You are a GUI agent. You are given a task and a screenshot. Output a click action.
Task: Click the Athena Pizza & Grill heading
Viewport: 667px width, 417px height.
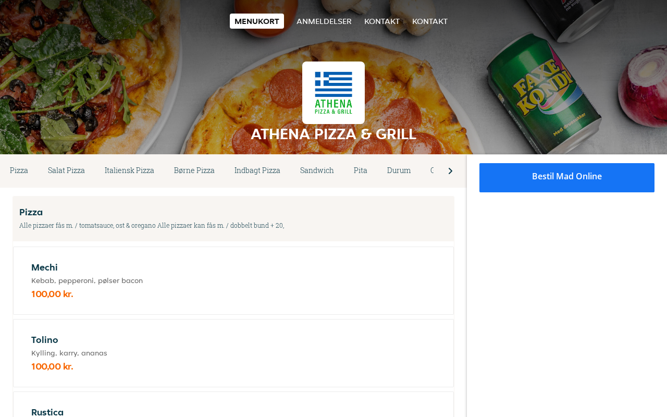pyautogui.click(x=333, y=134)
